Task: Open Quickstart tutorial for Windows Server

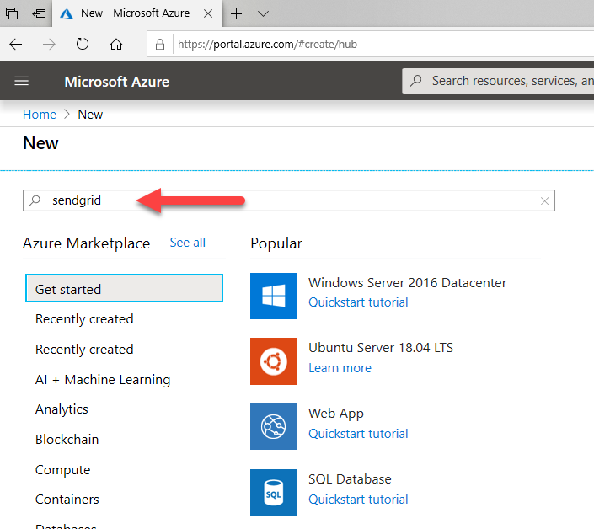Action: pyautogui.click(x=358, y=302)
